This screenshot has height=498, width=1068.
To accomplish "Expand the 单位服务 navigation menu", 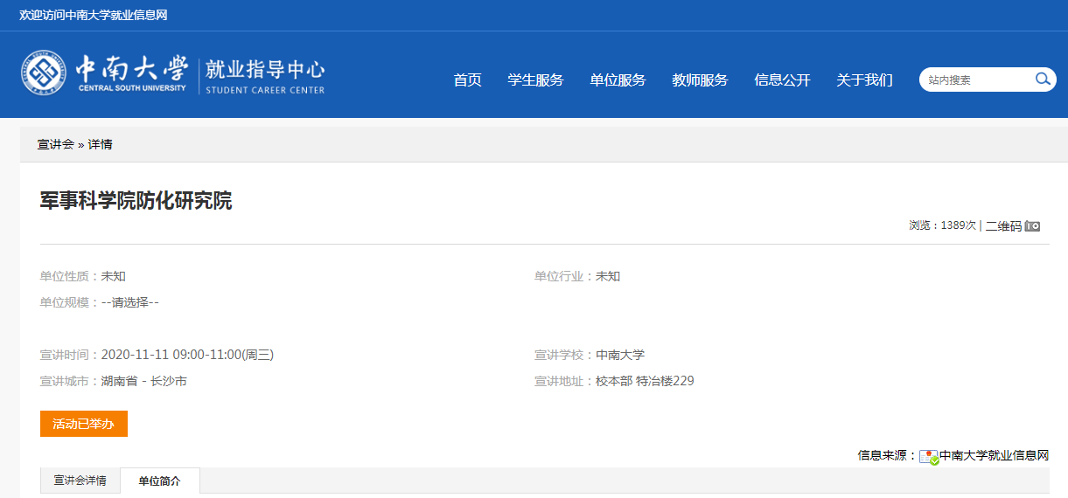I will point(618,80).
